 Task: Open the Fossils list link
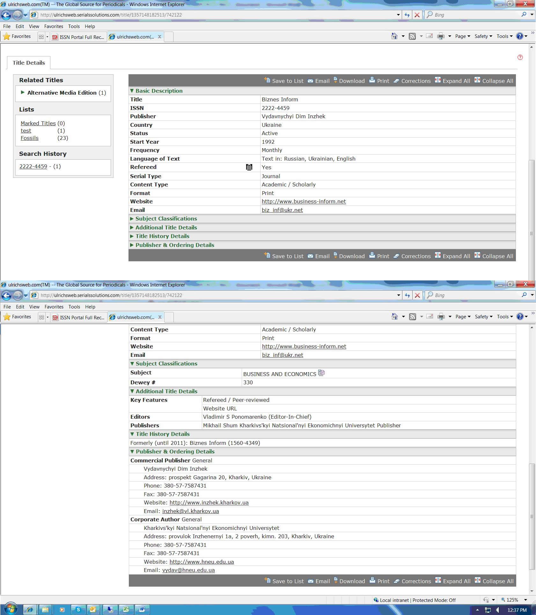(x=30, y=138)
